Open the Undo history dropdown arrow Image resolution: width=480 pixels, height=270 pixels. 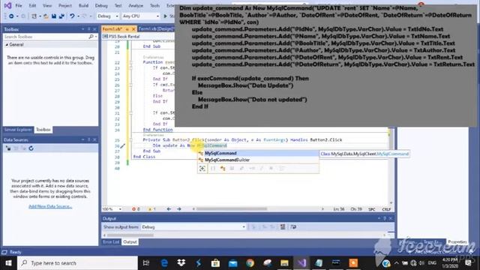coord(78,16)
